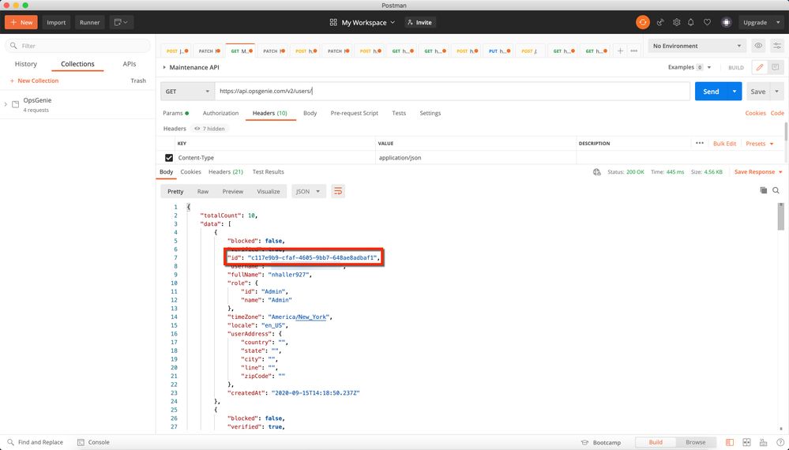The width and height of the screenshot is (789, 450).
Task: Open the No Environment dropdown
Action: tap(697, 46)
